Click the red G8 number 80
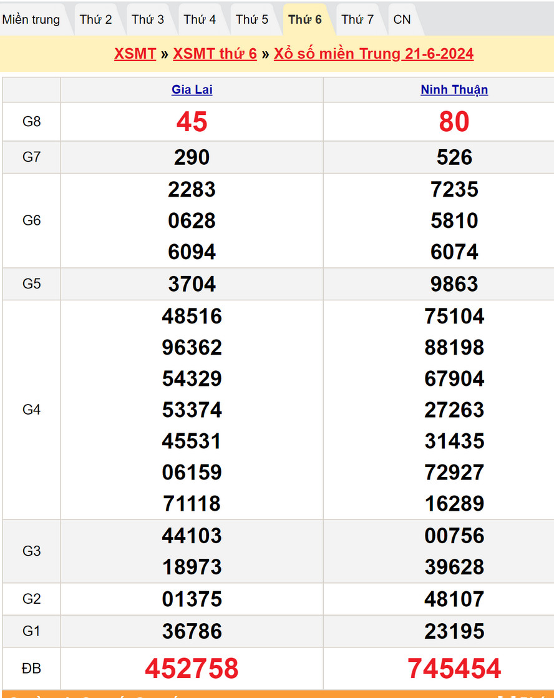The width and height of the screenshot is (554, 698). click(454, 122)
